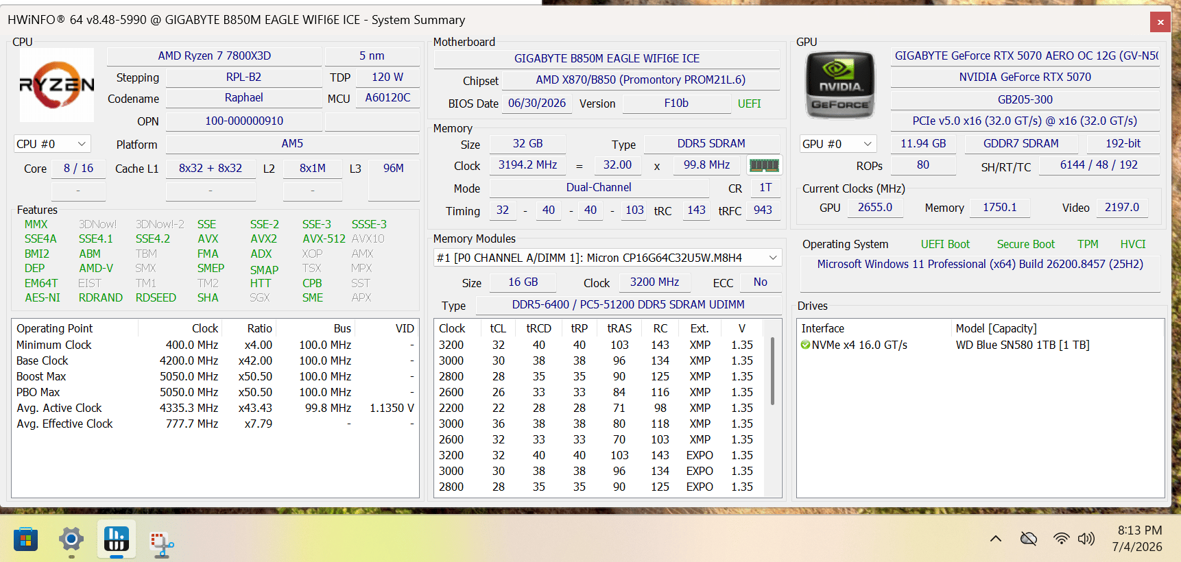Click the green memory module icon
The width and height of the screenshot is (1181, 562).
click(764, 165)
